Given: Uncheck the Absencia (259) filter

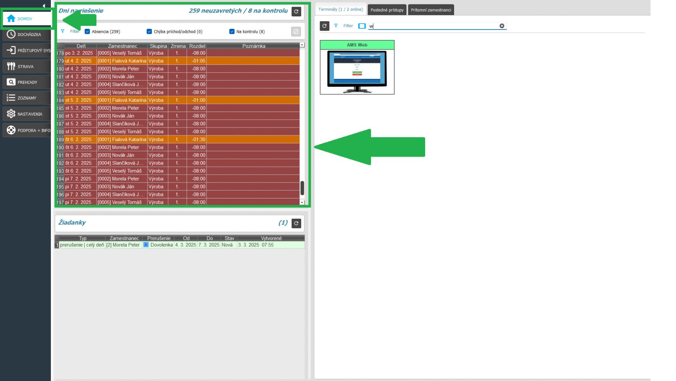Looking at the screenshot, I should pyautogui.click(x=87, y=32).
